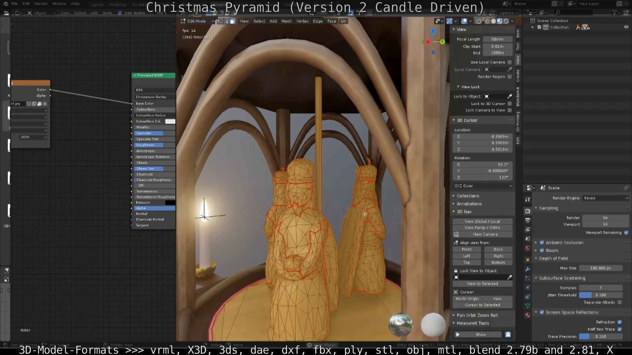Open the Edge menu
The image size is (632, 355).
318,21
